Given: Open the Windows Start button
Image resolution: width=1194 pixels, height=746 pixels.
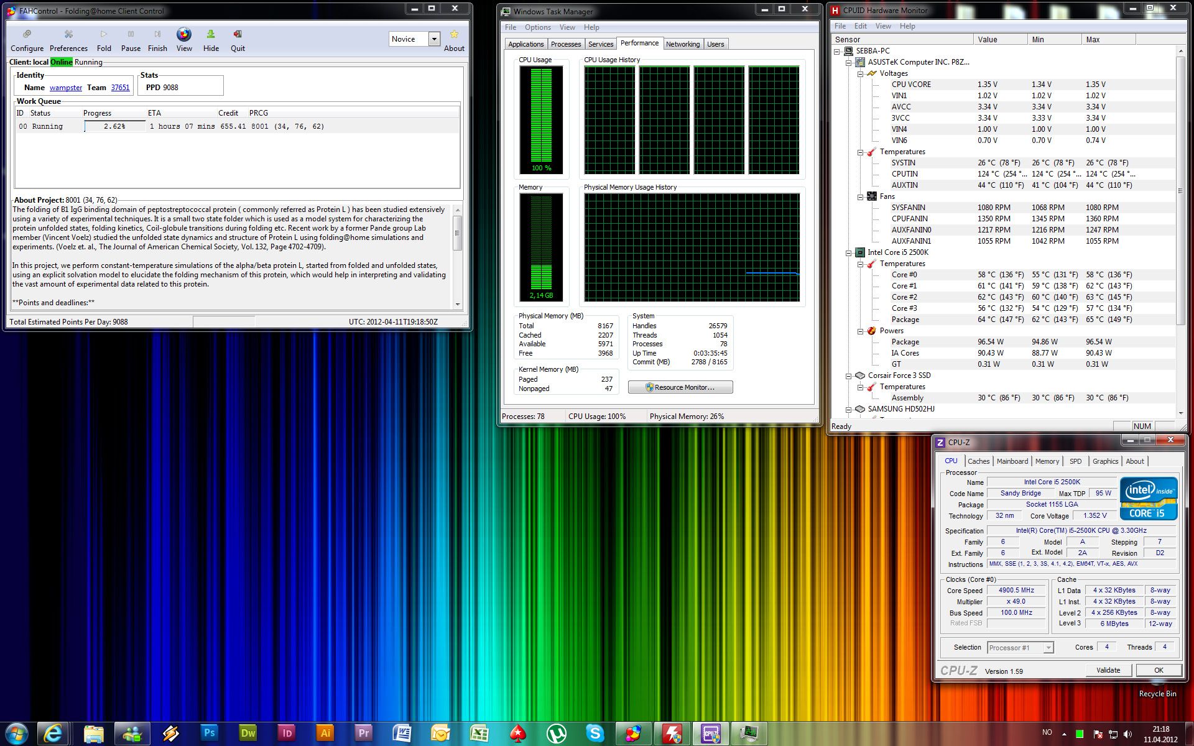Looking at the screenshot, I should click(16, 734).
